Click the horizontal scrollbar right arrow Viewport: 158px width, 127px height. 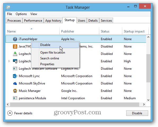144,104
